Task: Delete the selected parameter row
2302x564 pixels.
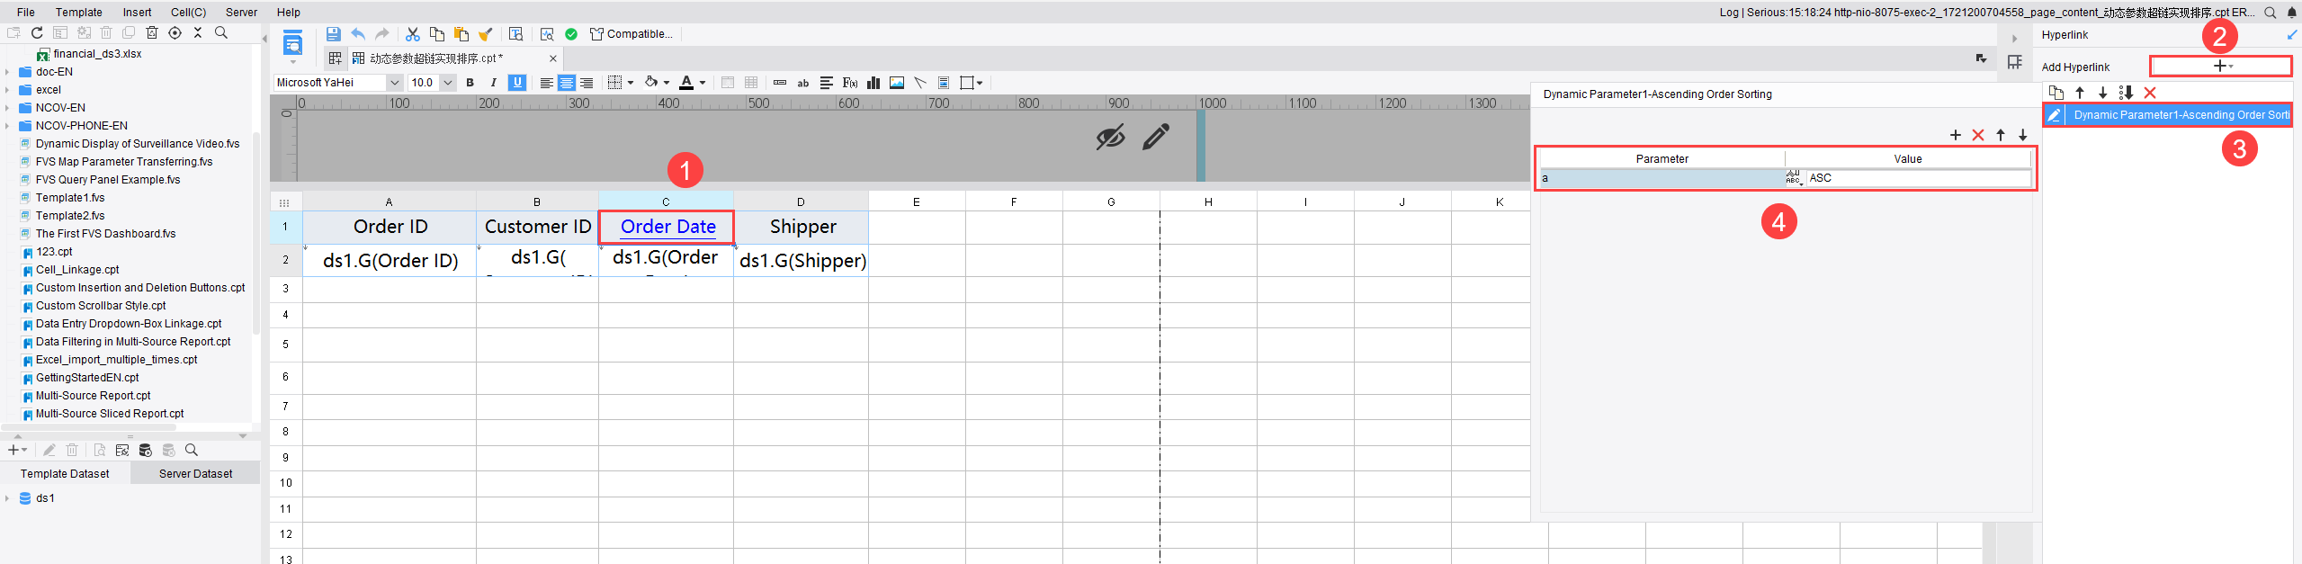Action: [x=1978, y=135]
